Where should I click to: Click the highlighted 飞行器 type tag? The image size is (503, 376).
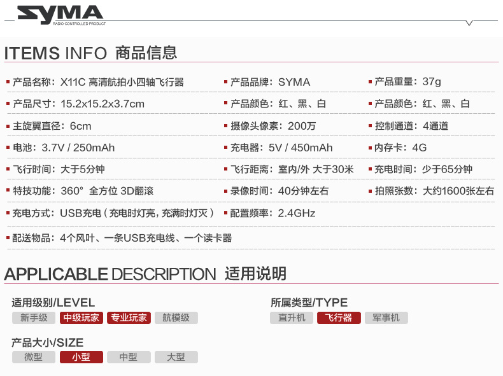339,317
